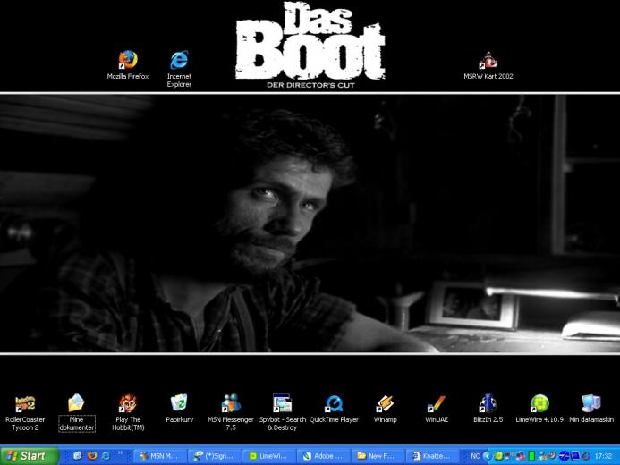620x465 pixels.
Task: Switch to the Adobe ... taskbar button
Action: pos(323,456)
